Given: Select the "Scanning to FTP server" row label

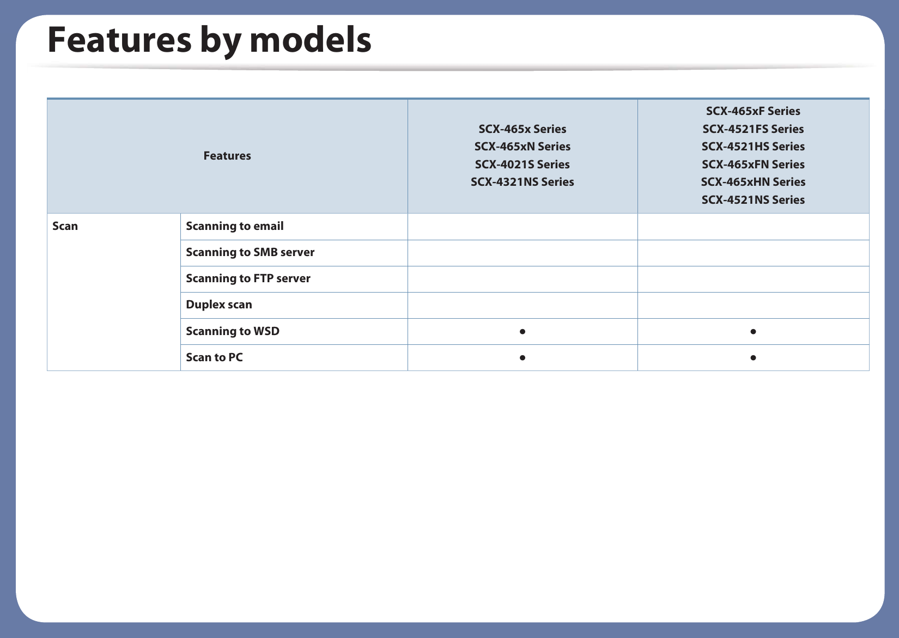Looking at the screenshot, I should pyautogui.click(x=248, y=278).
